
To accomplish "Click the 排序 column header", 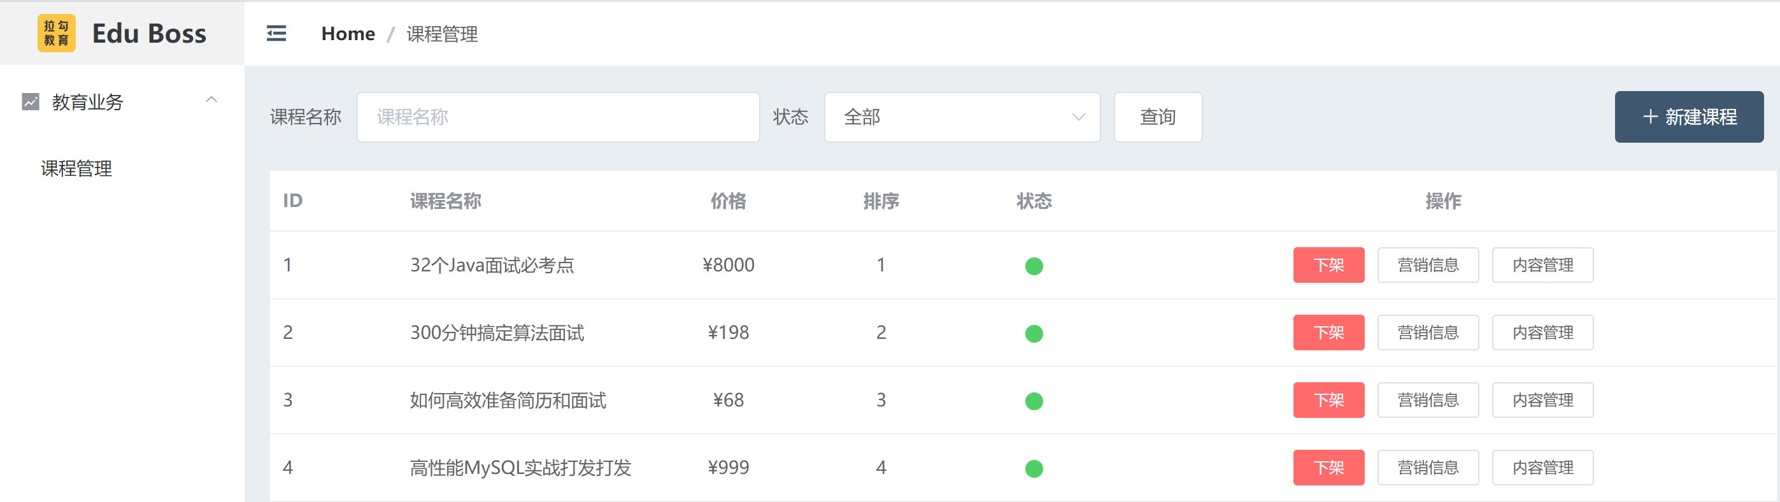I will 881,201.
